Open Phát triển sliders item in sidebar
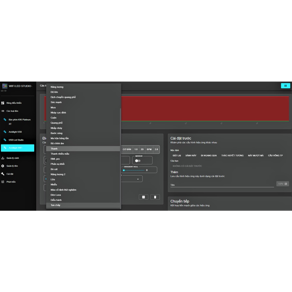This screenshot has height=292, width=292. click(11, 182)
